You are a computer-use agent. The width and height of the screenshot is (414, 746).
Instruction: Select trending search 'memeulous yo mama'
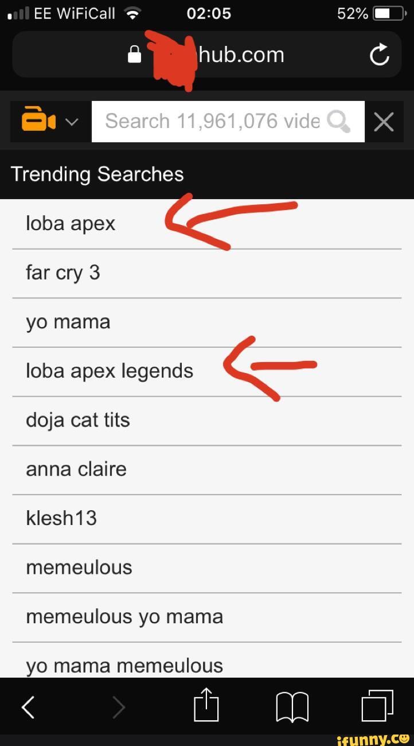(x=206, y=617)
